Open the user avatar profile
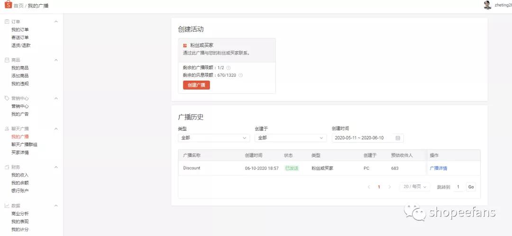This screenshot has height=236, width=512. pos(487,5)
